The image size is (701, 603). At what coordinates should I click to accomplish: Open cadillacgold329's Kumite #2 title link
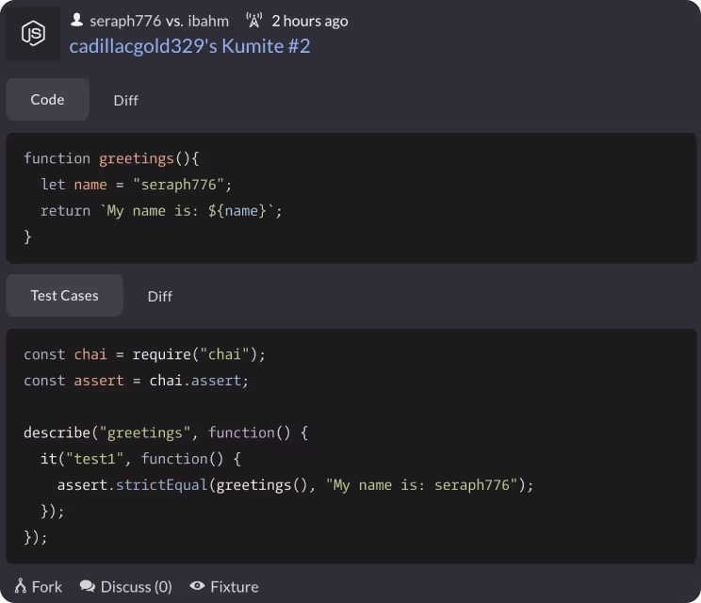point(189,45)
